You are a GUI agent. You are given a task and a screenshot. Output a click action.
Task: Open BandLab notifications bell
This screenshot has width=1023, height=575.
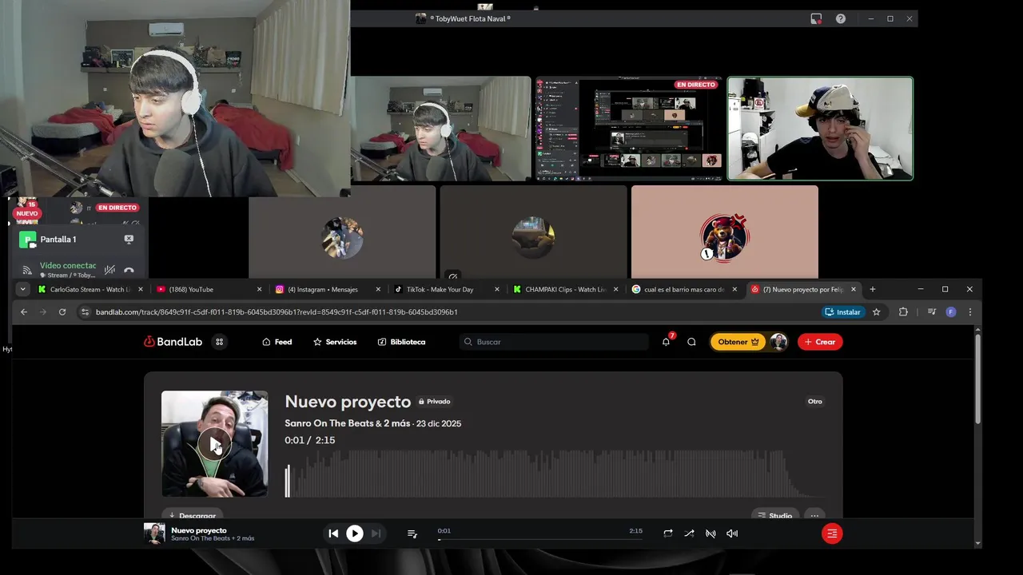(x=666, y=342)
